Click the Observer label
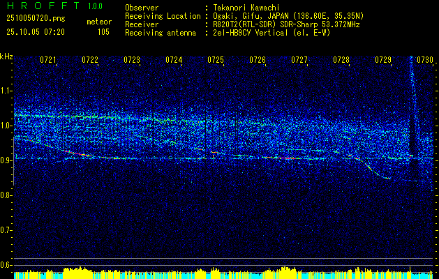The image size is (439, 279). 142,8
